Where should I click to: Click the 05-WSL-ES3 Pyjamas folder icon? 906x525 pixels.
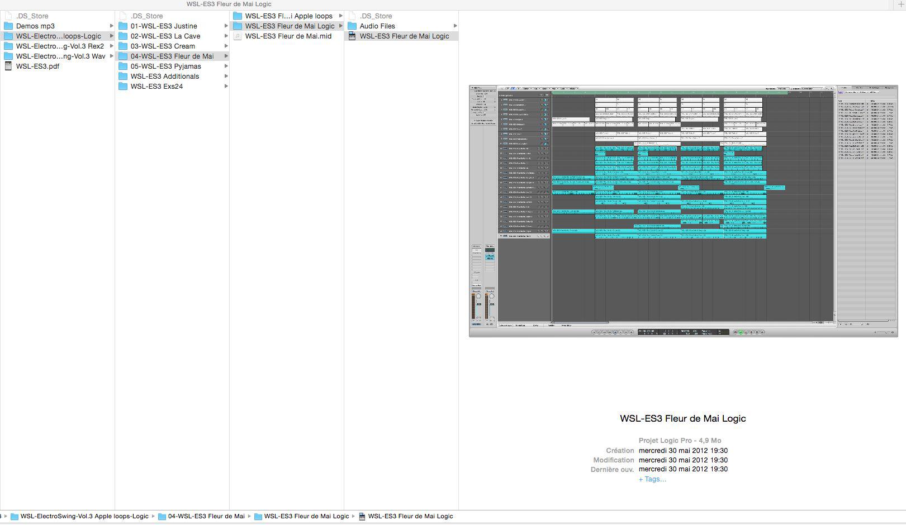point(123,66)
